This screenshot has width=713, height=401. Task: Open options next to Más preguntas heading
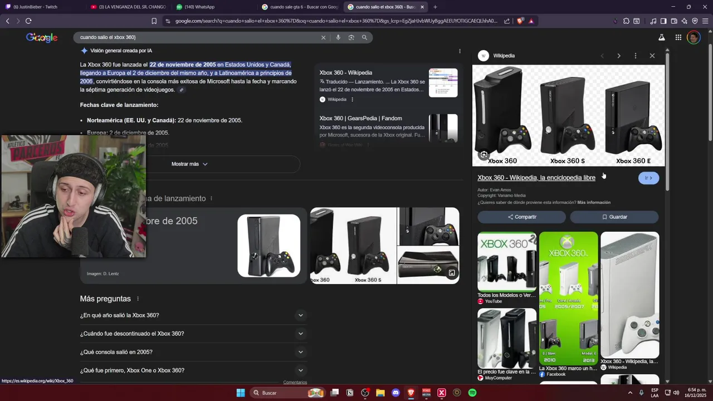point(138,299)
